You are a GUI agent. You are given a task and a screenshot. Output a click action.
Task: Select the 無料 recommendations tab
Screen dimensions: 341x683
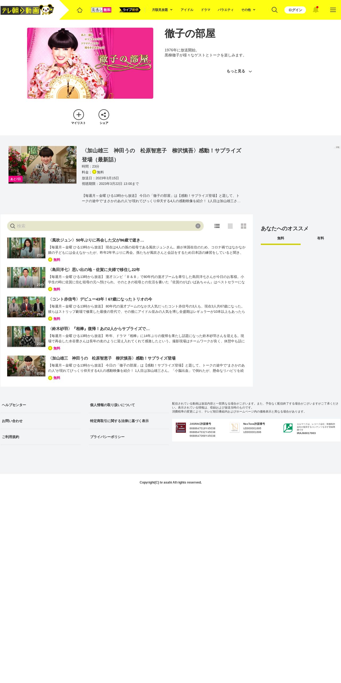point(281,238)
